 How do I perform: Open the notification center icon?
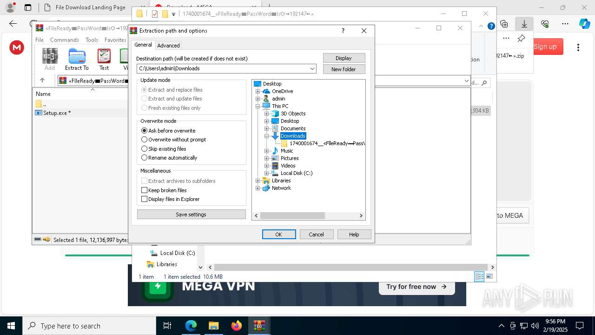[580, 326]
